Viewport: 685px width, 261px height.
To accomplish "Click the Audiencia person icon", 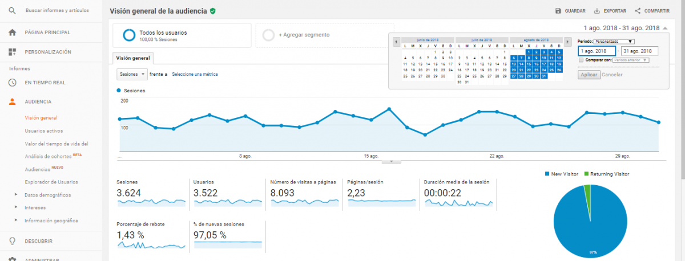I will [13, 101].
